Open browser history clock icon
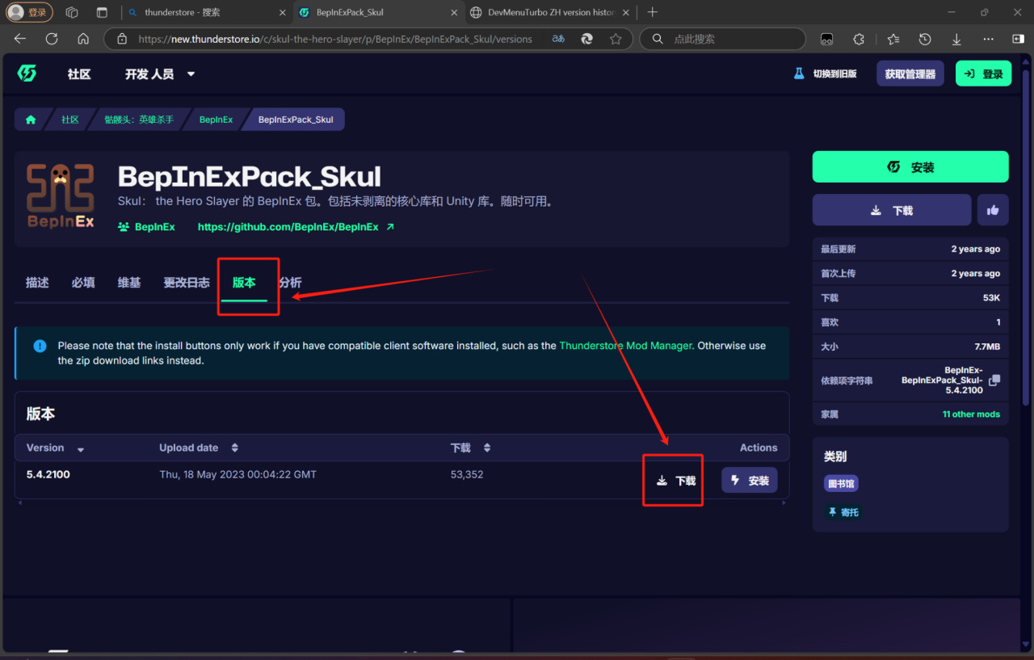 tap(925, 39)
